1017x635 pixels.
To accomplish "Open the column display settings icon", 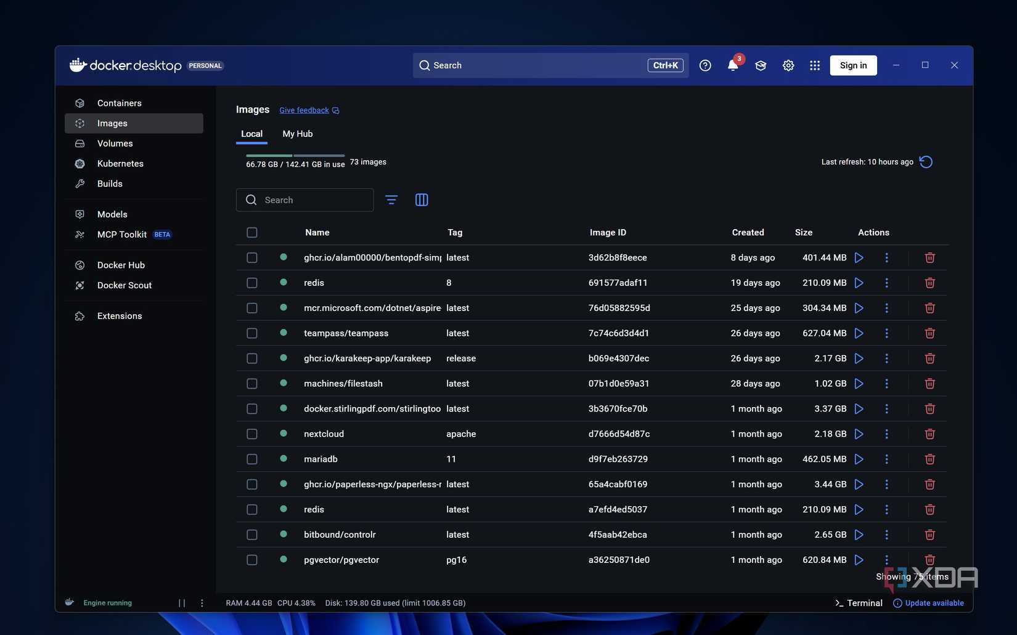I will coord(422,200).
